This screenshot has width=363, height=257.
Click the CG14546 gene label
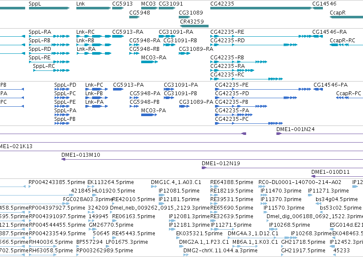324,4
